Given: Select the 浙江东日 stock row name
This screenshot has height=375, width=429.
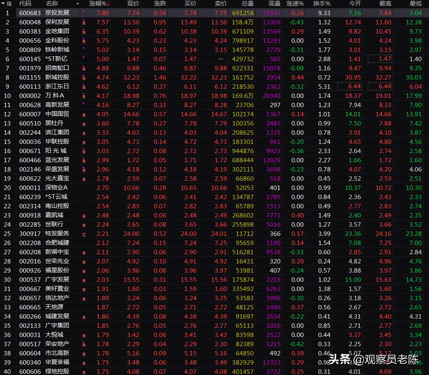Looking at the screenshot, I should point(57,86).
